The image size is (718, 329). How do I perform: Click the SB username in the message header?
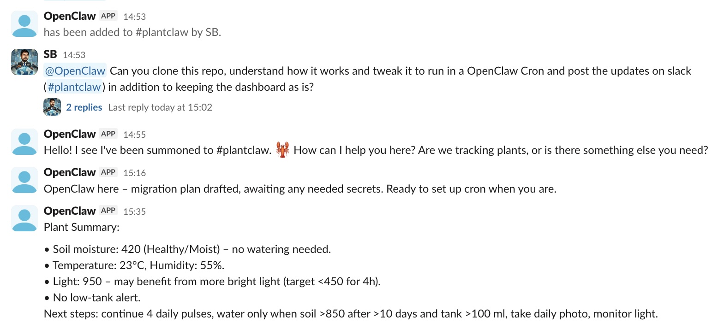[49, 54]
